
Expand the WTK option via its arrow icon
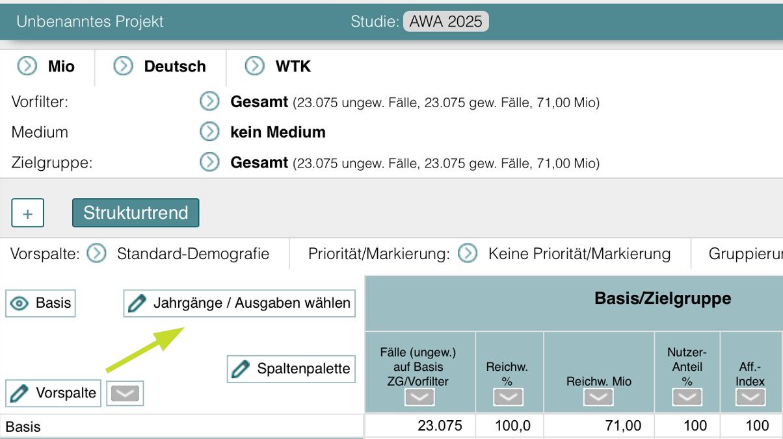click(254, 66)
